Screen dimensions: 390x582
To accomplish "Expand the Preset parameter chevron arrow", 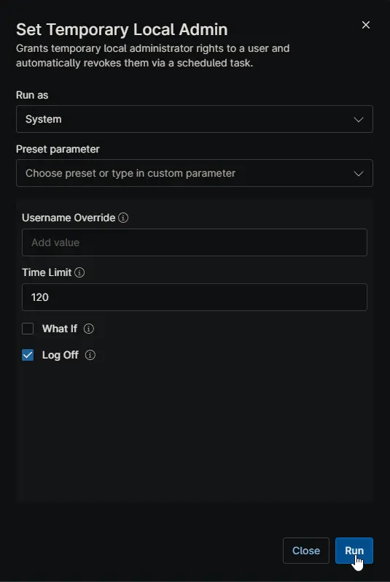I will click(x=358, y=174).
